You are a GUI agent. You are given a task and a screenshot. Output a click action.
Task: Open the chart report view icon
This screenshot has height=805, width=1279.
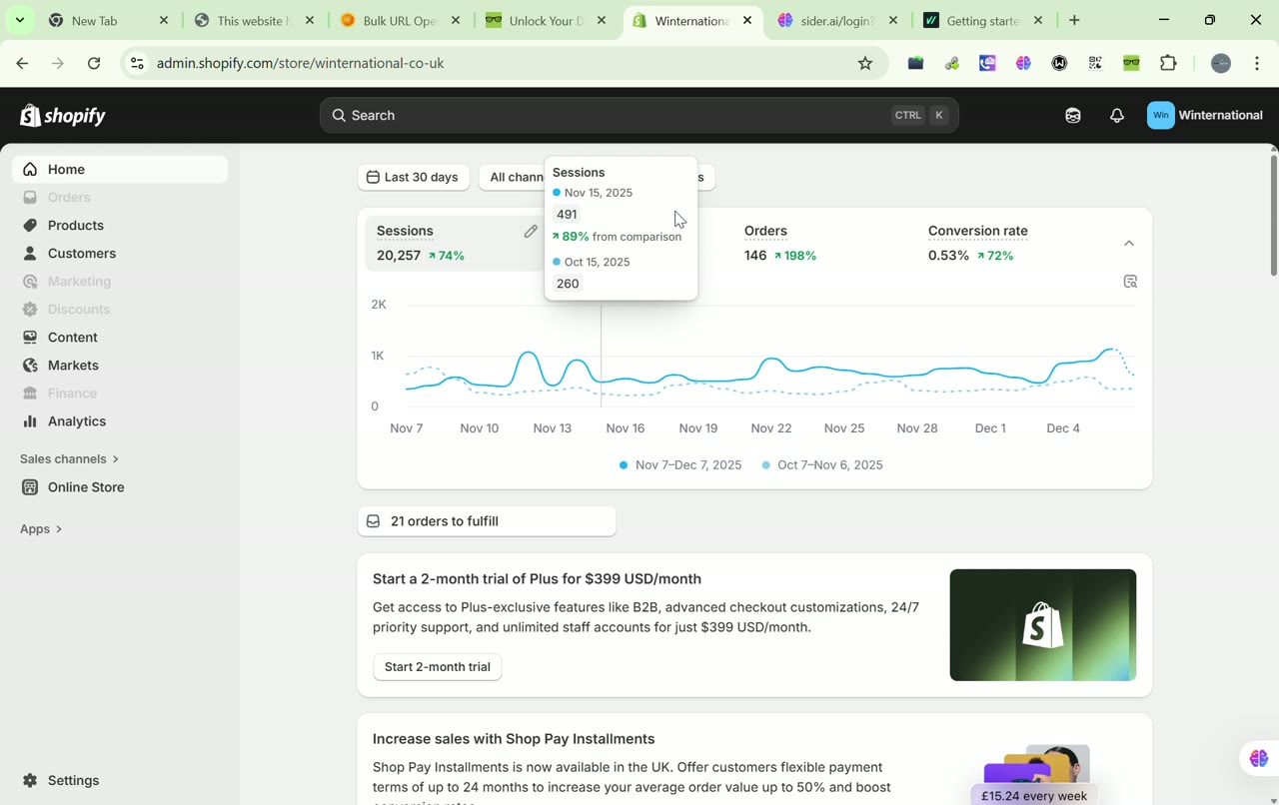coord(1130,282)
